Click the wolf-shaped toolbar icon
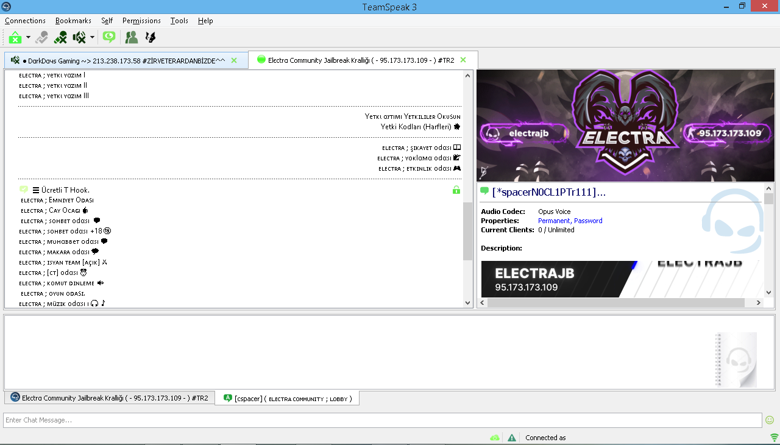 150,37
